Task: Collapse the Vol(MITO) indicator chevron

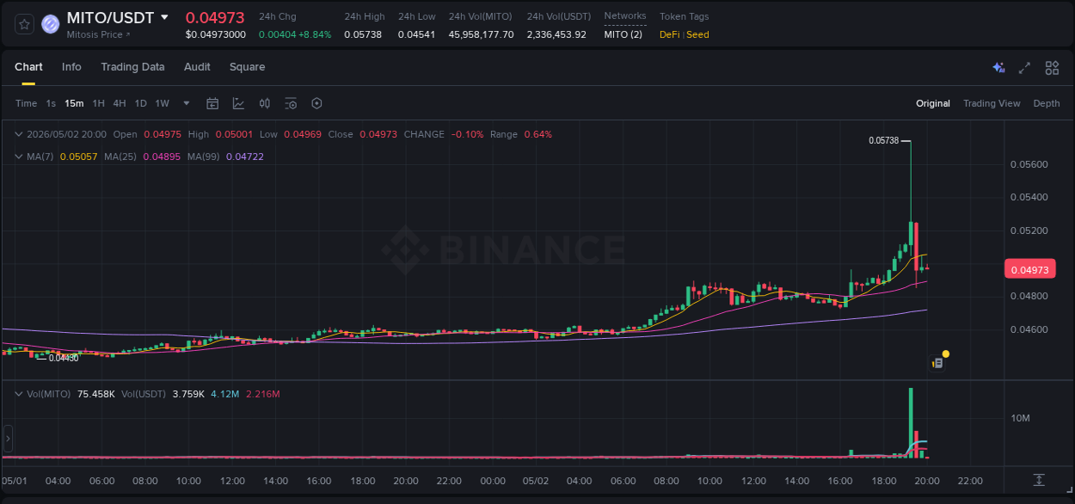Action: click(19, 394)
